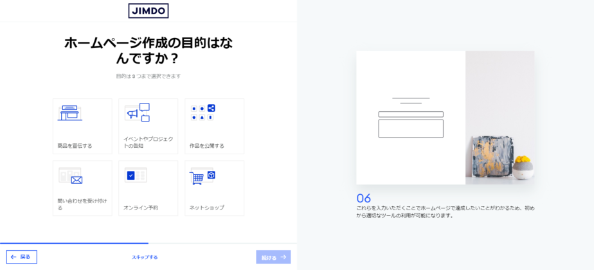This screenshot has width=594, height=270.
Task: Click the step number 06
Action: point(364,198)
